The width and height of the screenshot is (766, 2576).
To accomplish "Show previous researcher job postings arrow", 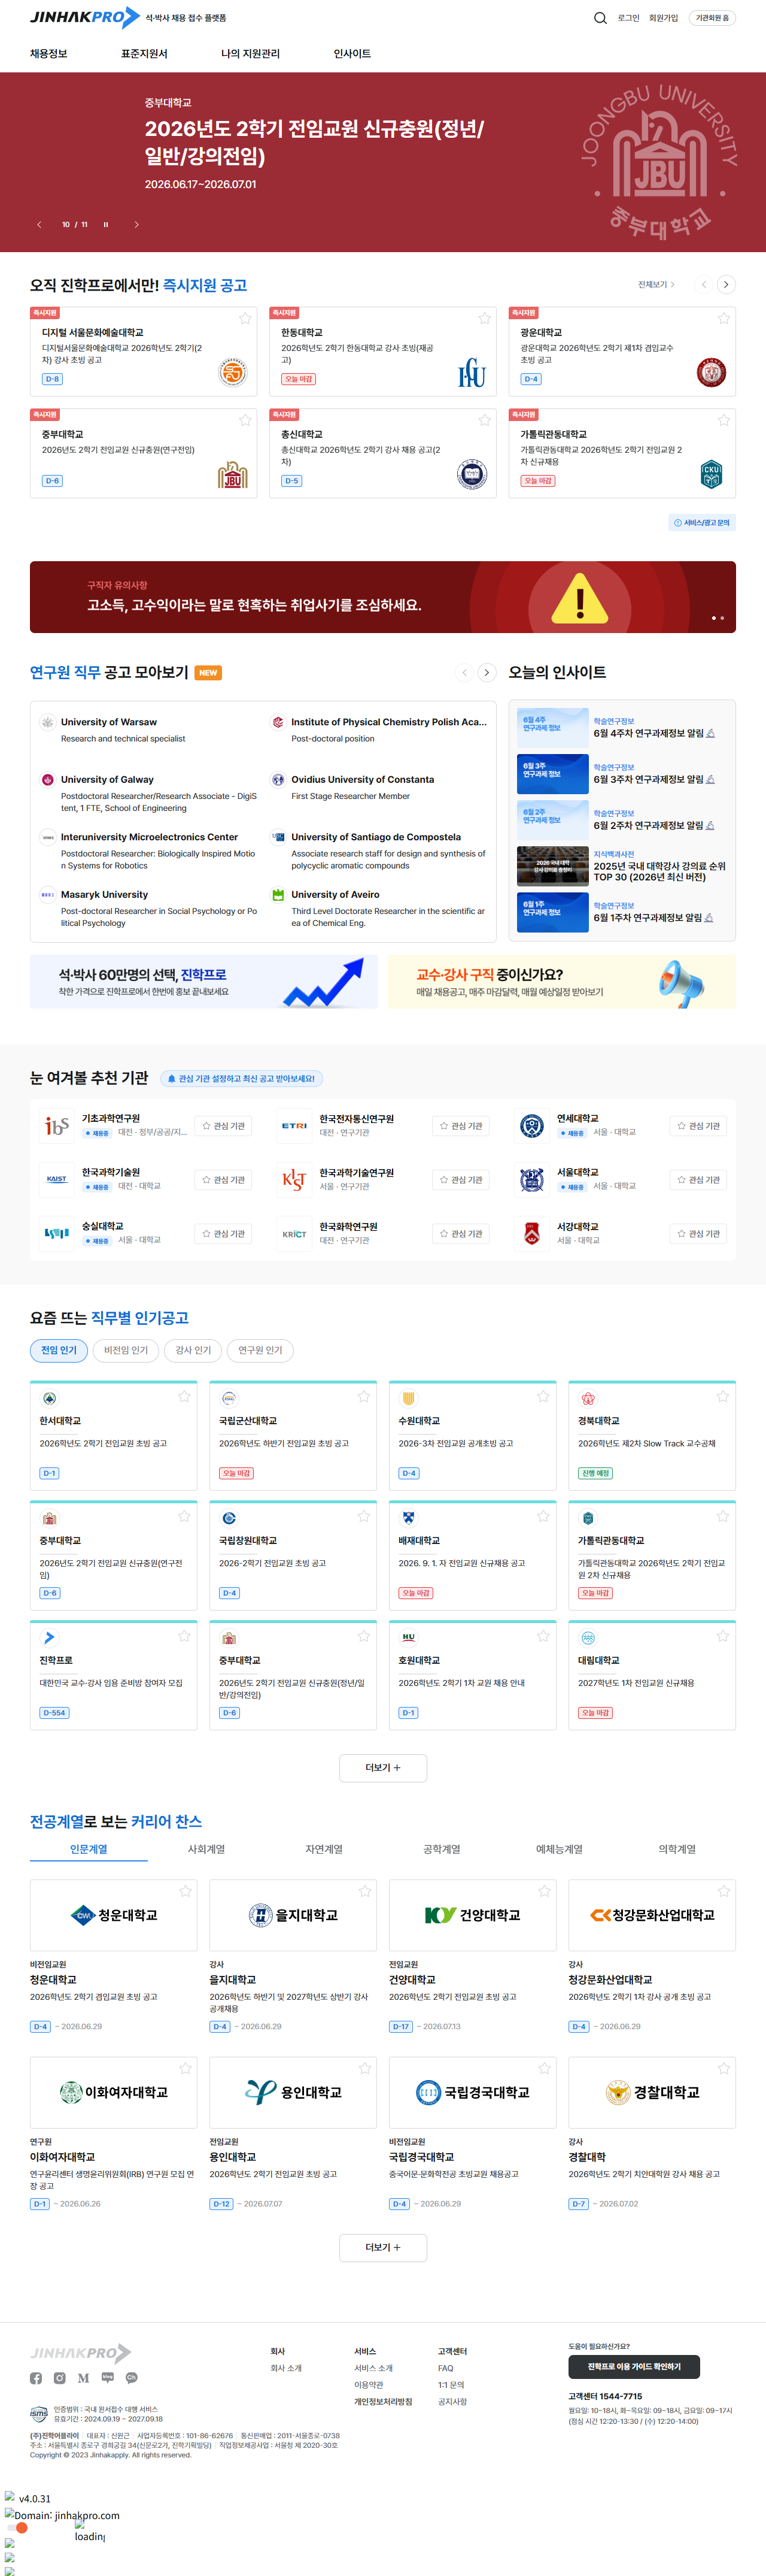I will [x=464, y=673].
